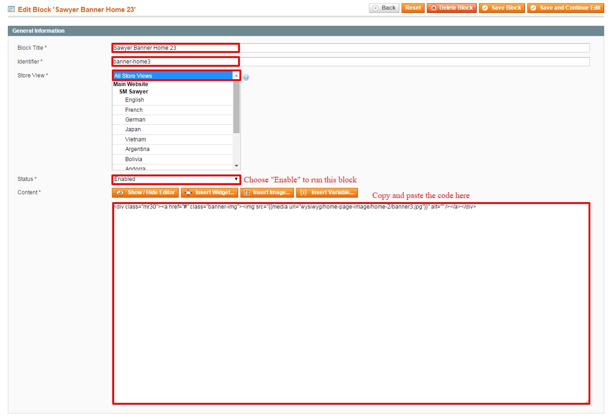Viewport: 612px width, 419px height.
Task: Select Bolivia store view
Action: tap(173, 159)
